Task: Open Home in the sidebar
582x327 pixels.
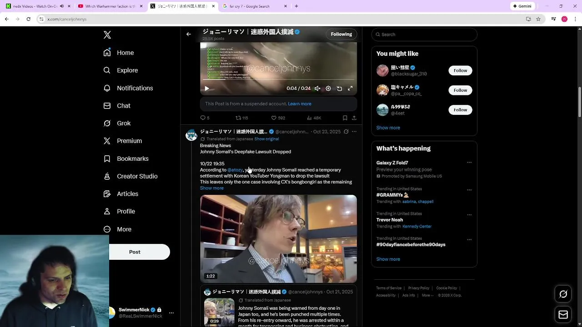Action: 119,53
